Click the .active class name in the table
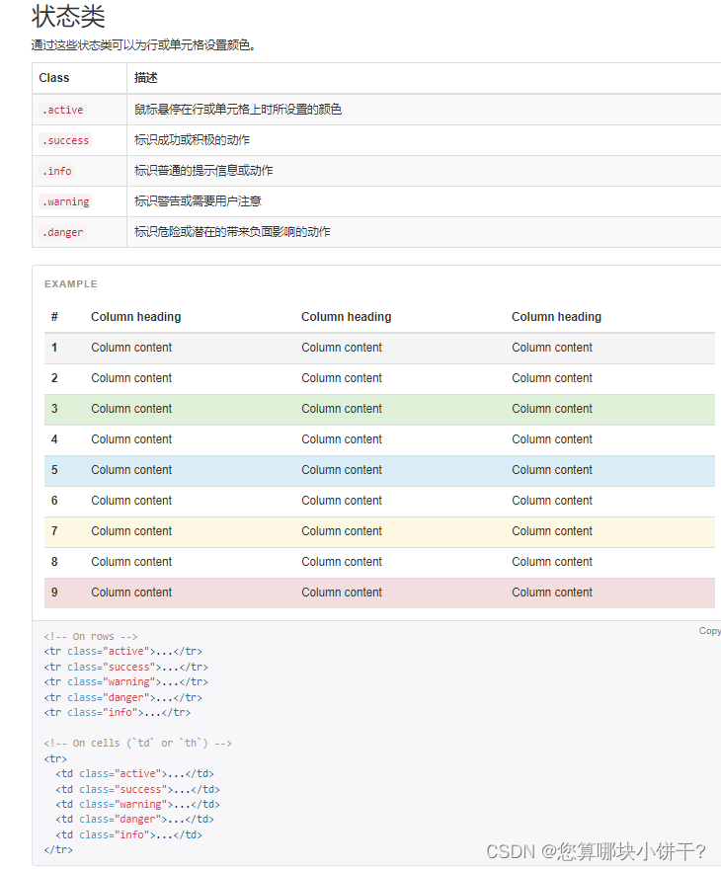 pos(61,110)
